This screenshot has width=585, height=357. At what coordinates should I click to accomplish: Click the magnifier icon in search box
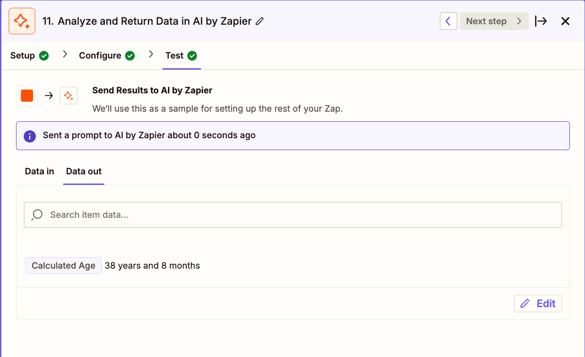[x=37, y=215]
